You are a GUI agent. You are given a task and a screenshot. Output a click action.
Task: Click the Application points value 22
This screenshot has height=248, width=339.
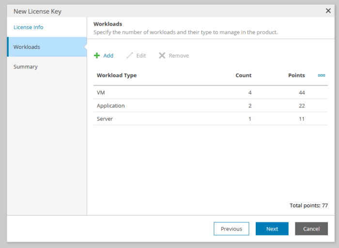pos(302,106)
